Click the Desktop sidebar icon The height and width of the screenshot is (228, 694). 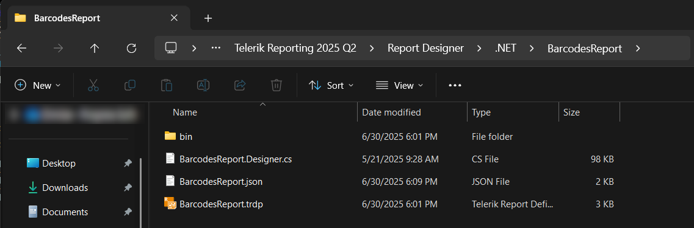point(33,163)
